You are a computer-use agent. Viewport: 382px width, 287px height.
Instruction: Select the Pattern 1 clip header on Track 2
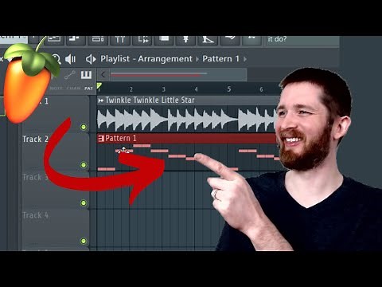pos(187,138)
